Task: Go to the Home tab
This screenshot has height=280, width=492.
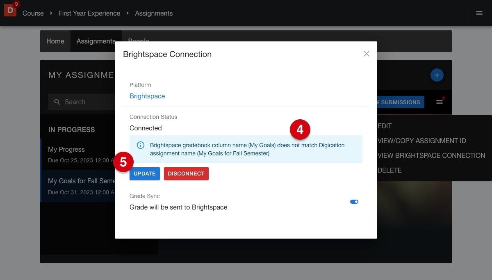Action: [55, 41]
